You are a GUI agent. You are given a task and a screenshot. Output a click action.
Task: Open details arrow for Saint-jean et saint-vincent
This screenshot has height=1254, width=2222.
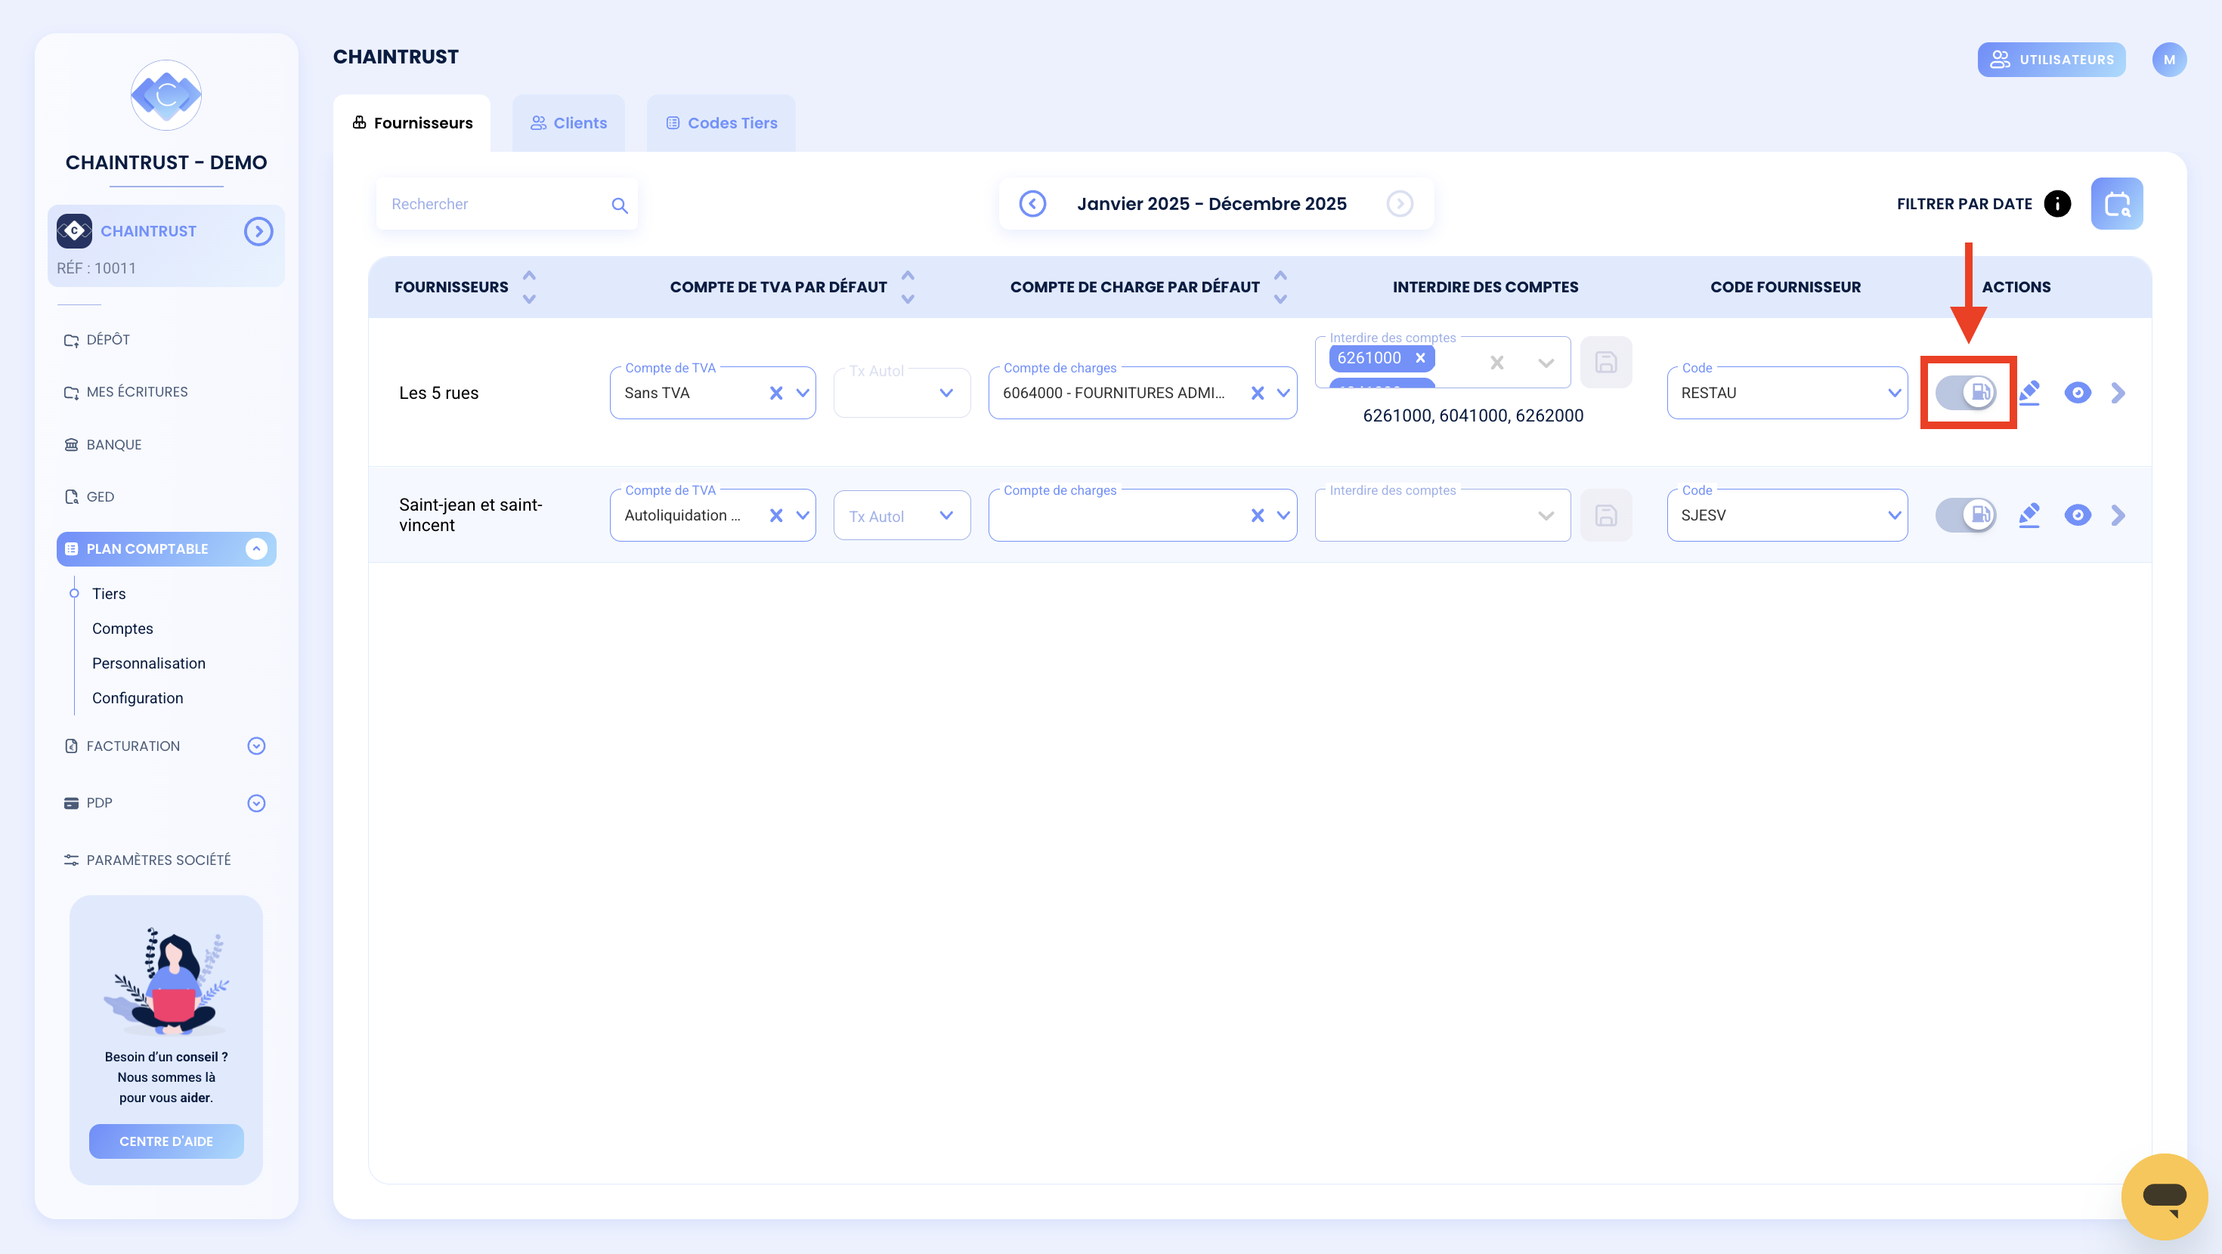(x=2118, y=515)
